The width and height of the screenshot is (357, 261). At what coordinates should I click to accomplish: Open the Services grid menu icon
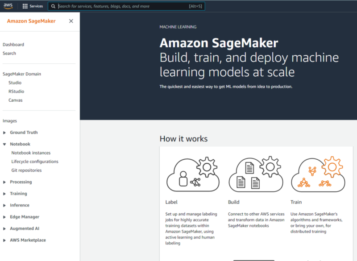[x=25, y=6]
